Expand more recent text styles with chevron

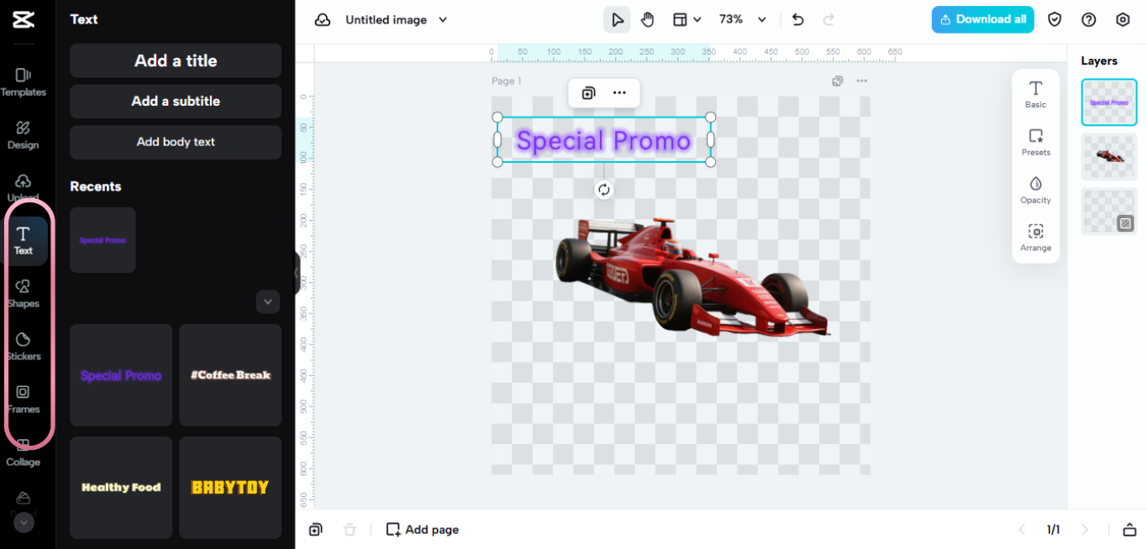(x=267, y=301)
